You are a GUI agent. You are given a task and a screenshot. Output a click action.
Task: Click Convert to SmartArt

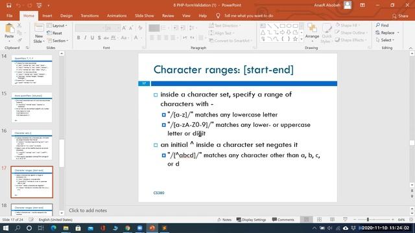[230, 40]
